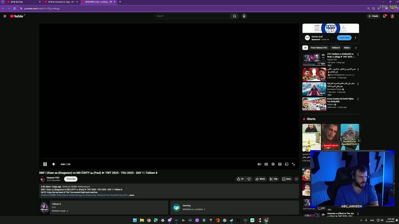Toggle the autoplay switch in player

click(259, 164)
